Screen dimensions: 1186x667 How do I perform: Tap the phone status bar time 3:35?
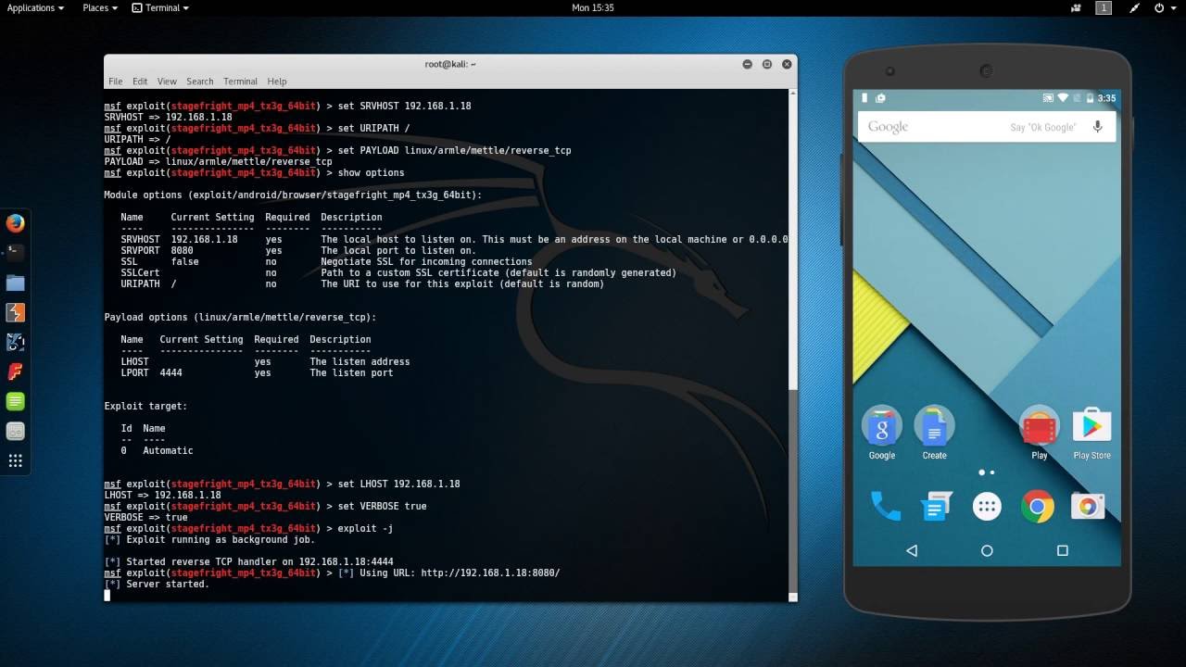[1107, 97]
